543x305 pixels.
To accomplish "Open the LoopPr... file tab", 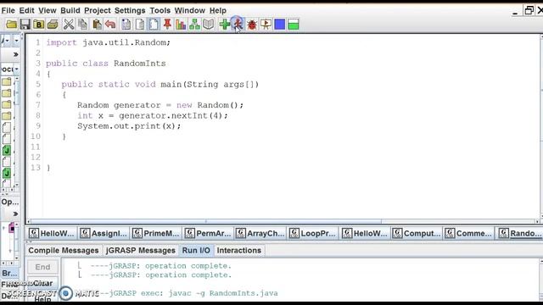I will [x=313, y=234].
